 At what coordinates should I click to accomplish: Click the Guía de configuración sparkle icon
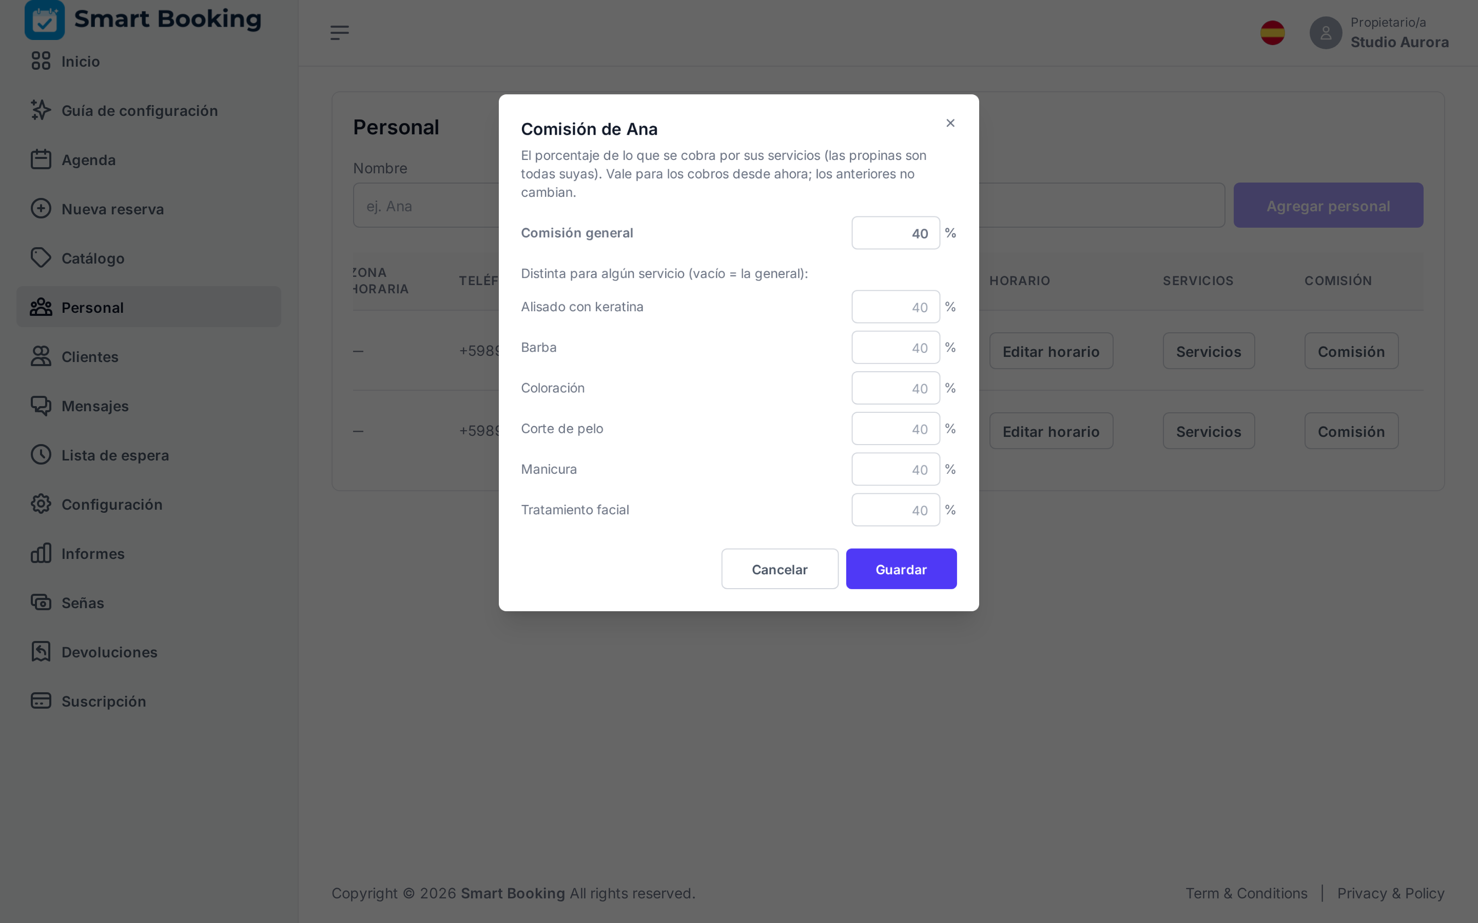coord(41,110)
